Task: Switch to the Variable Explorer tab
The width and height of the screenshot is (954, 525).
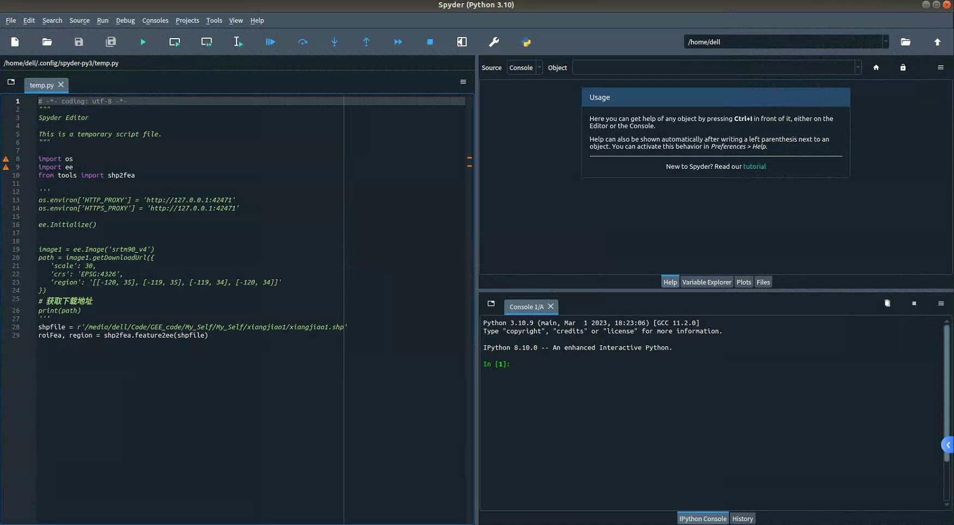Action: (706, 282)
